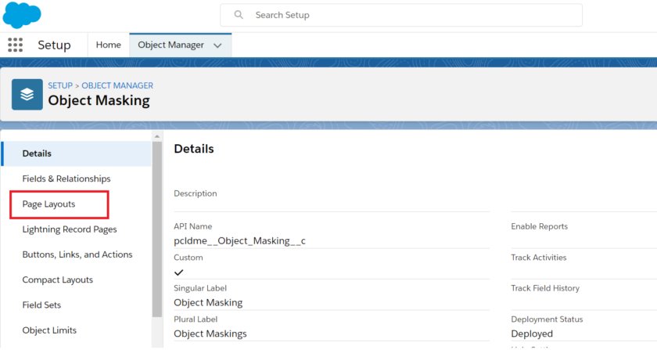Follow the OBJECT MANAGER breadcrumb link
657x350 pixels.
click(117, 85)
